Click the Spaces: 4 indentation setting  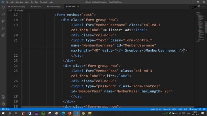pos(167,109)
